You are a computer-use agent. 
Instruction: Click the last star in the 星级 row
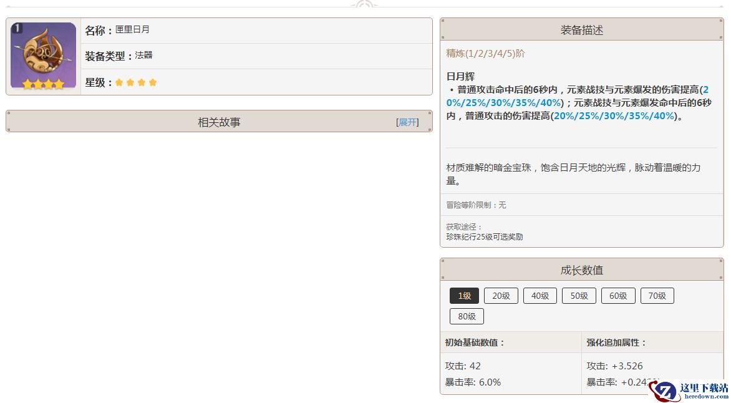[x=153, y=82]
